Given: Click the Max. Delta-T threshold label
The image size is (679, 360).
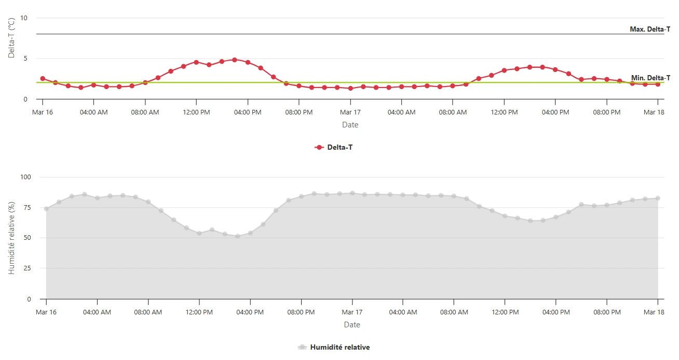Looking at the screenshot, I should [649, 30].
